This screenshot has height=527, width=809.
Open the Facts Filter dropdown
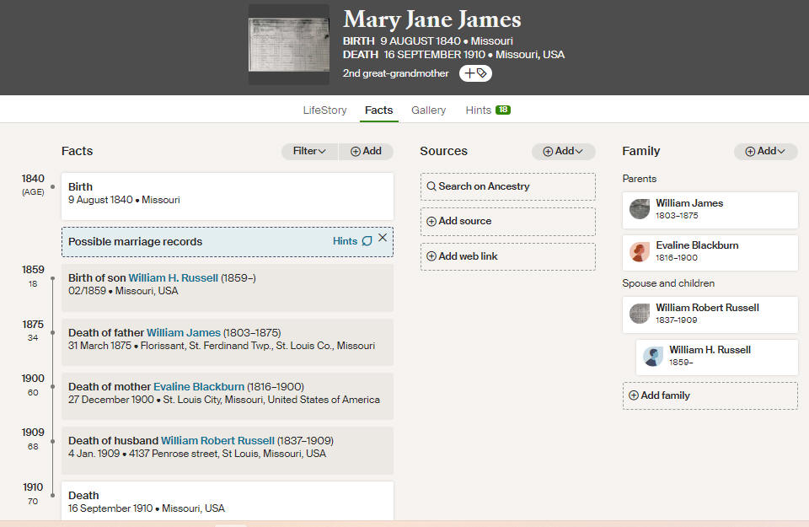(x=309, y=151)
